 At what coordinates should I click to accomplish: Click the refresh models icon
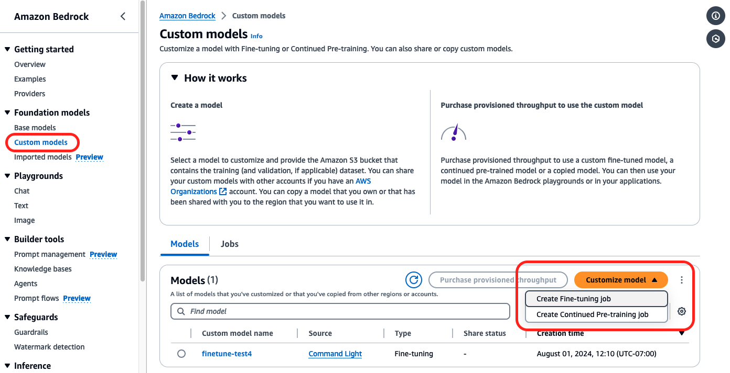414,280
